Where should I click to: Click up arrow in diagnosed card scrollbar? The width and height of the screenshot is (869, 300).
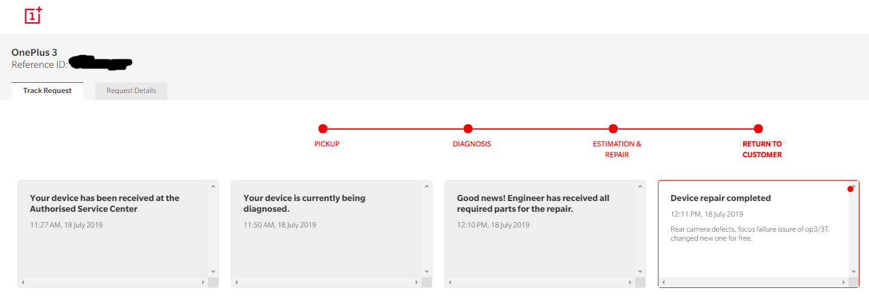(427, 186)
